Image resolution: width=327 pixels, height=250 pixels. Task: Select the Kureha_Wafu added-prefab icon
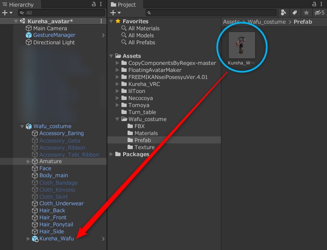(35, 239)
